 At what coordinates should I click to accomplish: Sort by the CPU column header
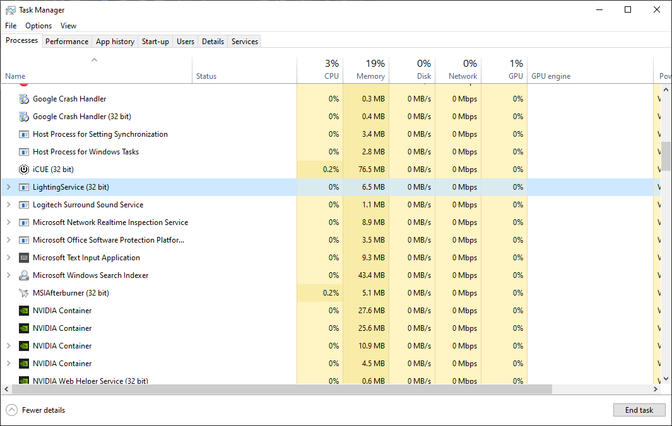pos(320,70)
